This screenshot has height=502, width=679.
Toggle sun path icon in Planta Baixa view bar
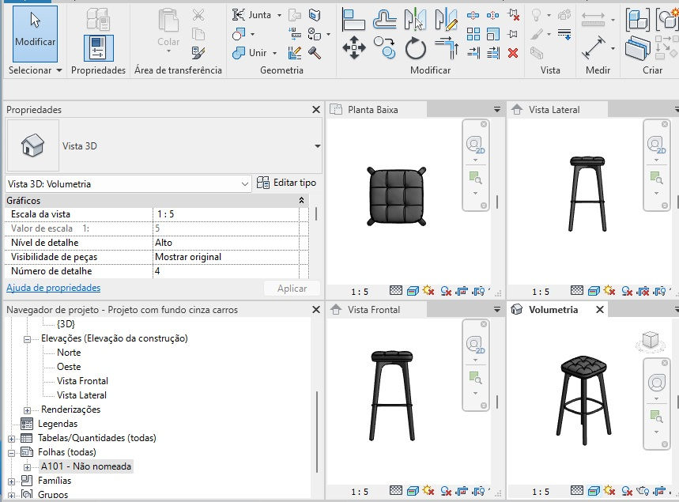pos(428,291)
